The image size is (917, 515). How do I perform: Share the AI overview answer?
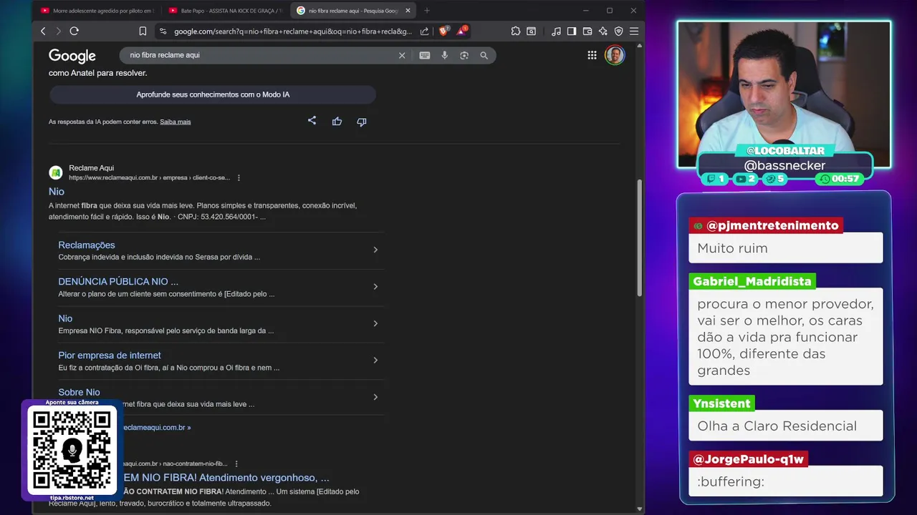312,121
